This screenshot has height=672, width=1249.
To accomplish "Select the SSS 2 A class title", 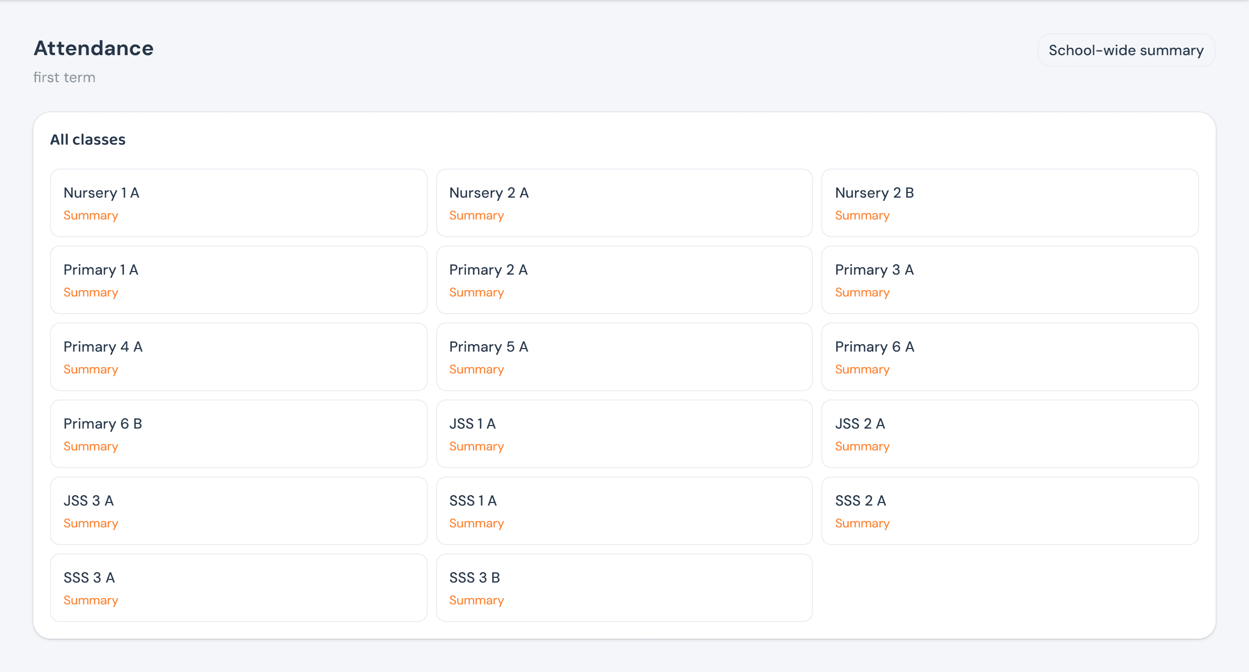I will [861, 501].
